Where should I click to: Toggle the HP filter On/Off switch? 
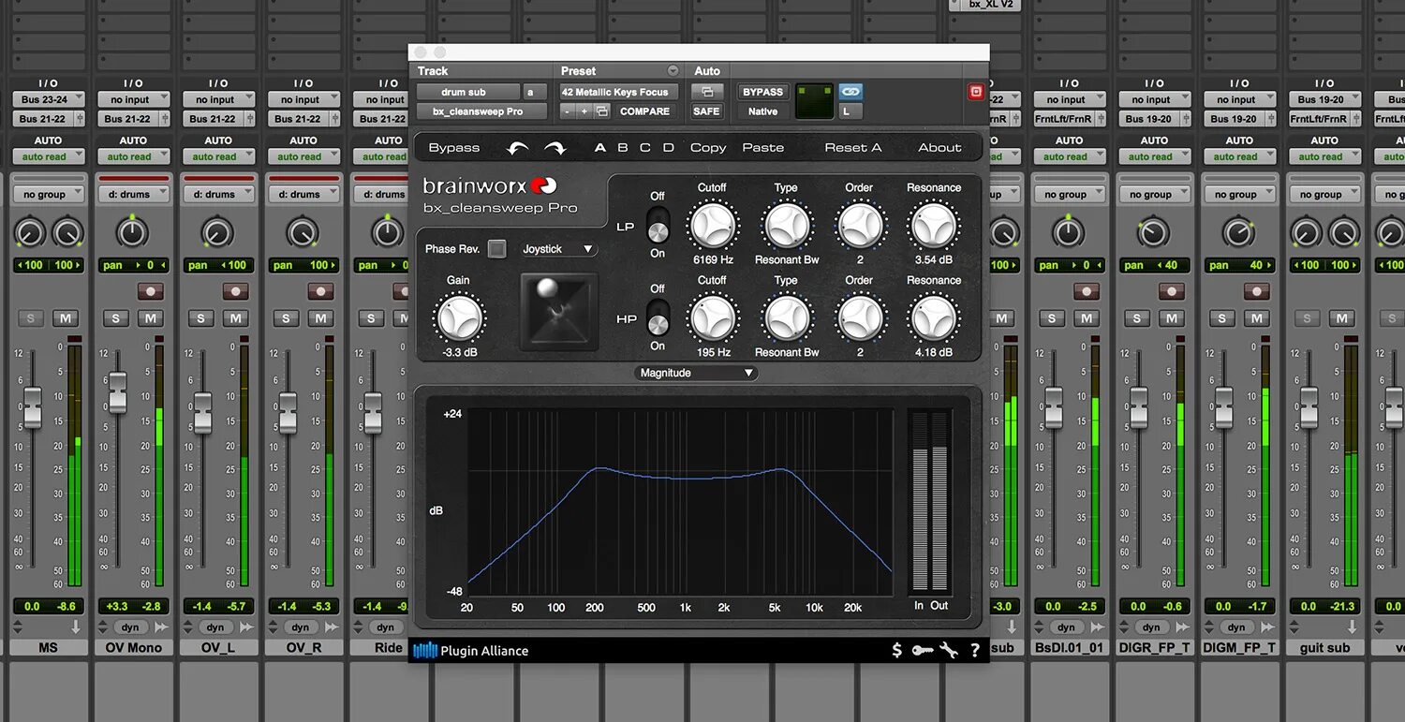(x=658, y=317)
